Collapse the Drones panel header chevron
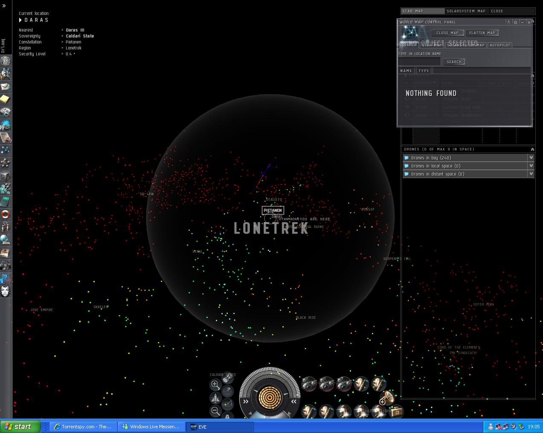Image resolution: width=543 pixels, height=433 pixels. point(532,149)
